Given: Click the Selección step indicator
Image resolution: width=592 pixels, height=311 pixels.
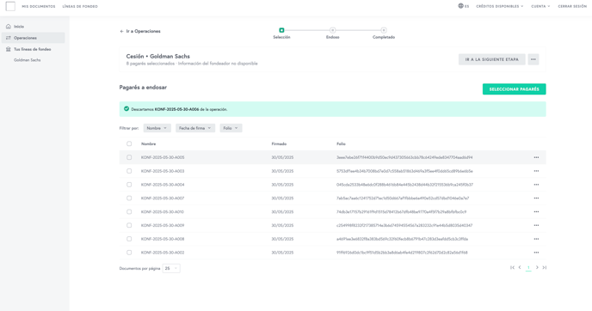Looking at the screenshot, I should point(281,30).
